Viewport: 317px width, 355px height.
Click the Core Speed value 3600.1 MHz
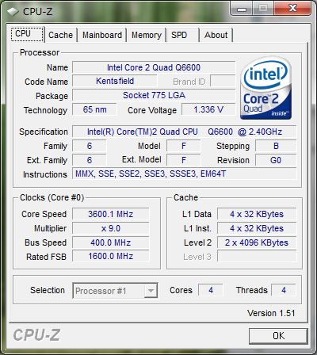click(111, 214)
